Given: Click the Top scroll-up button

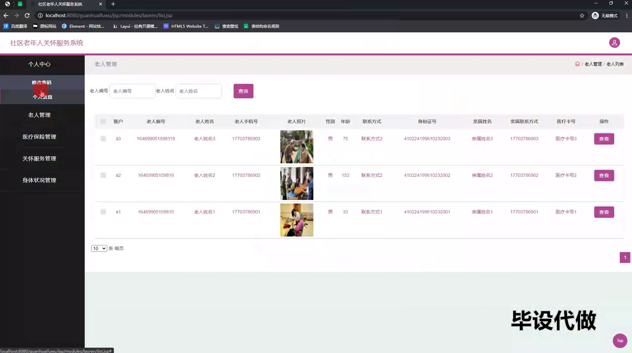Looking at the screenshot, I should click(x=620, y=340).
